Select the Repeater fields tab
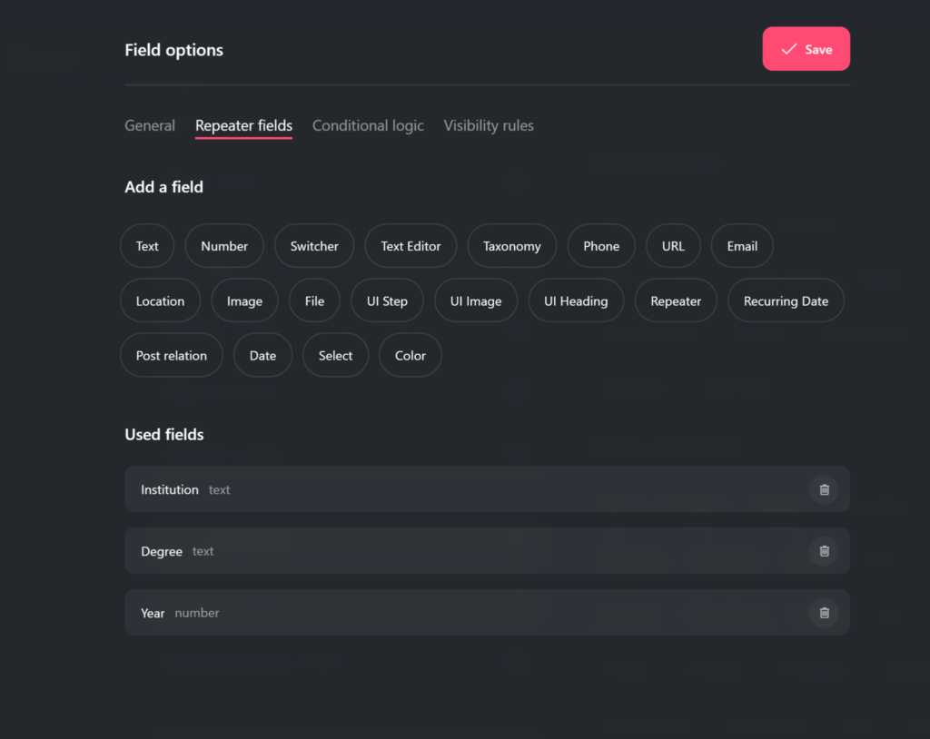Image resolution: width=930 pixels, height=739 pixels. click(243, 125)
